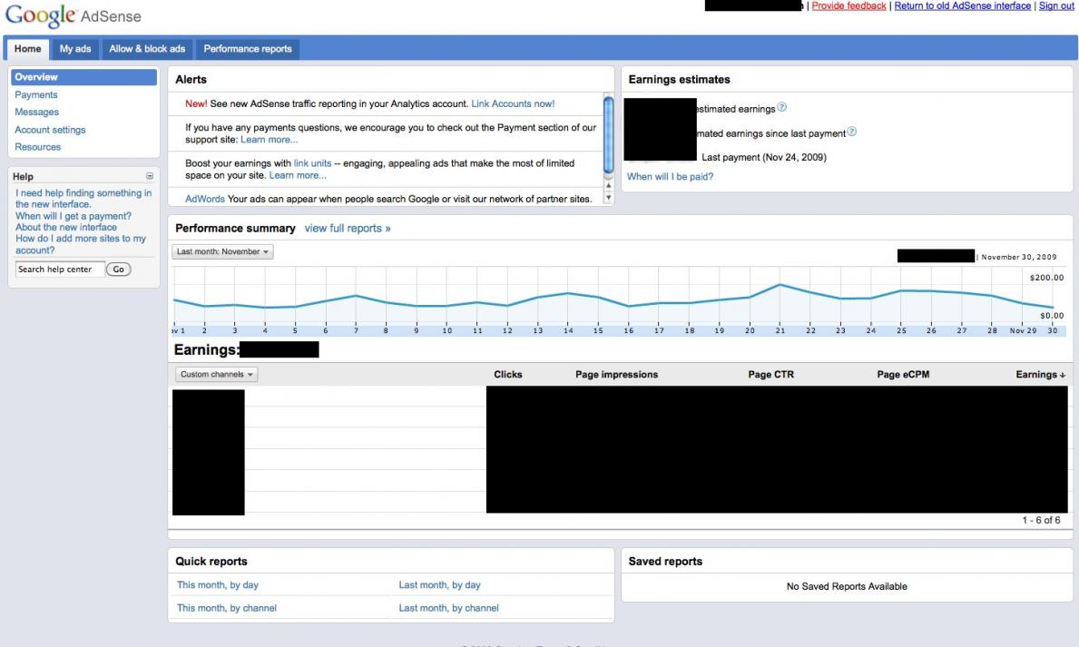Click Link Accounts now! in Alerts
Viewport: 1079px width, 647px height.
pos(513,104)
